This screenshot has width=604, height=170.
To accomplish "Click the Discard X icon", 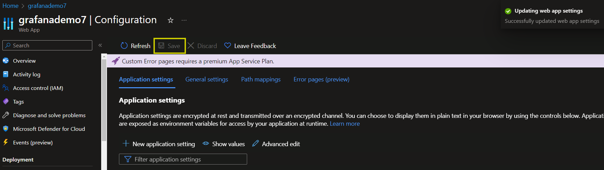I will click(191, 46).
